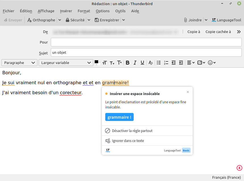Image resolution: width=244 pixels, height=181 pixels.
Task: Apply the 'grammaire !' suggestion
Action: [119, 117]
